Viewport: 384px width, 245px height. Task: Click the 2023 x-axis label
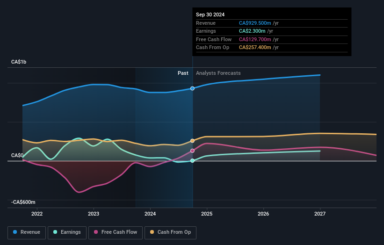94,214
